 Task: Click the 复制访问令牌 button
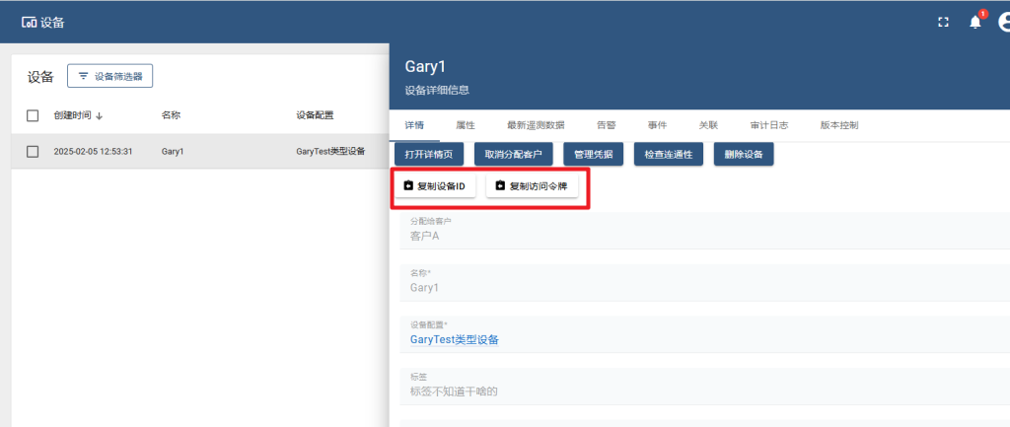coord(532,186)
